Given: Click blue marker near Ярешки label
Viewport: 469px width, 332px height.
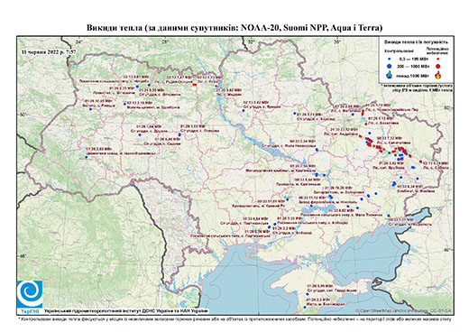Looking at the screenshot, I should [x=244, y=111].
